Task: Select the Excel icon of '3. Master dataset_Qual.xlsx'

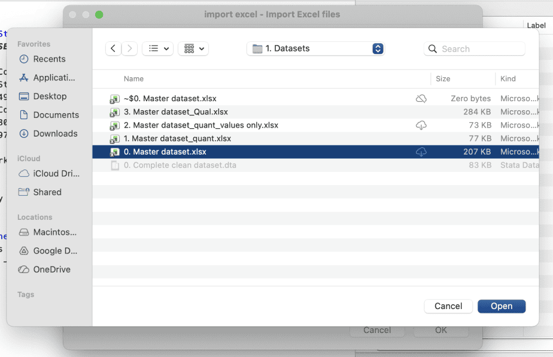Action: coord(114,112)
